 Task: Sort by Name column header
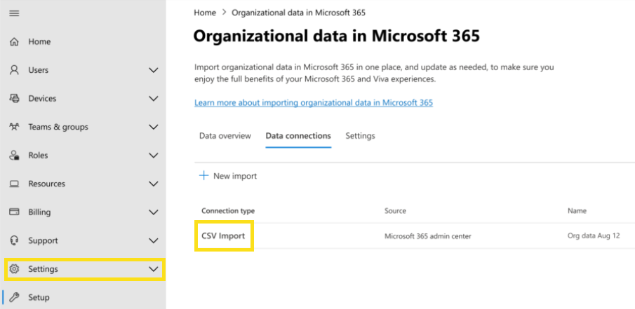point(577,211)
